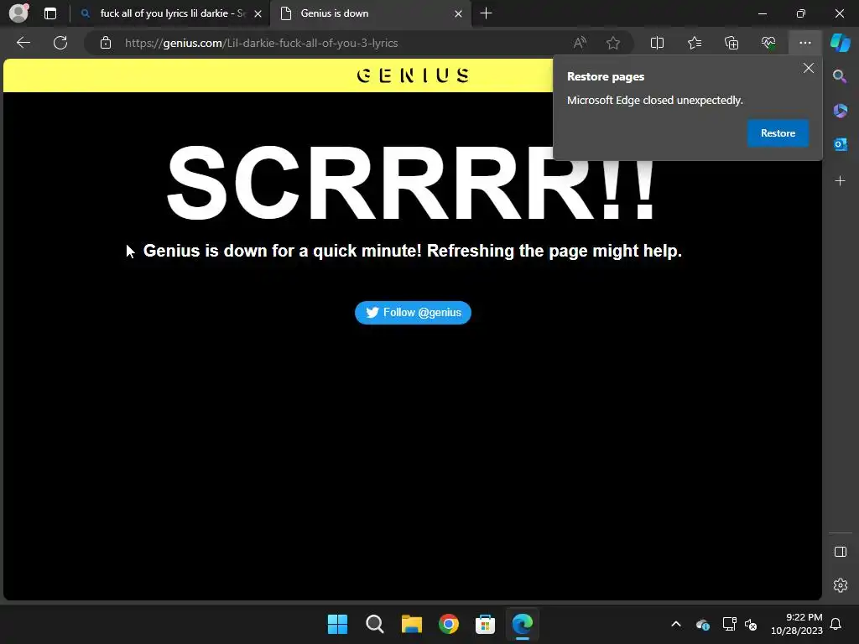Open the notifications bell
Screen dimensions: 859x644
point(836,624)
